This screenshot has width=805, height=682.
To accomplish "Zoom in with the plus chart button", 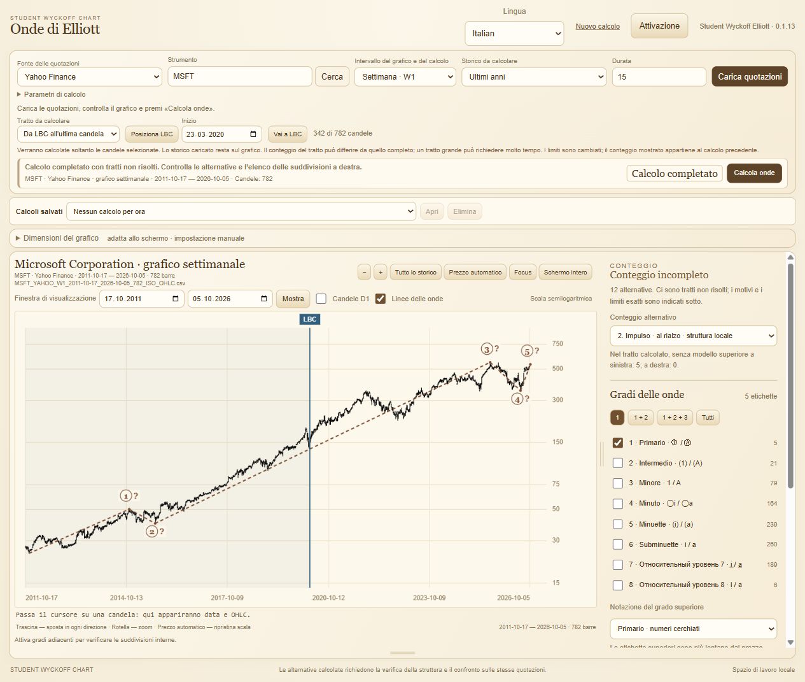I will click(381, 272).
